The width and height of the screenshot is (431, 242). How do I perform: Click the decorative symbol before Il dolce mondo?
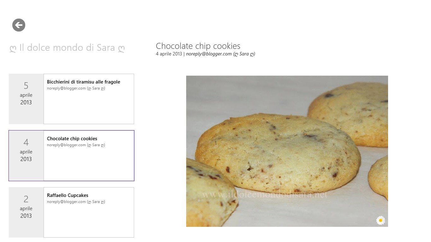pyautogui.click(x=13, y=49)
